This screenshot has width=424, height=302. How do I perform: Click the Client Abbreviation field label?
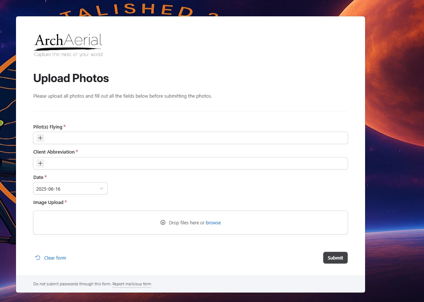(54, 152)
